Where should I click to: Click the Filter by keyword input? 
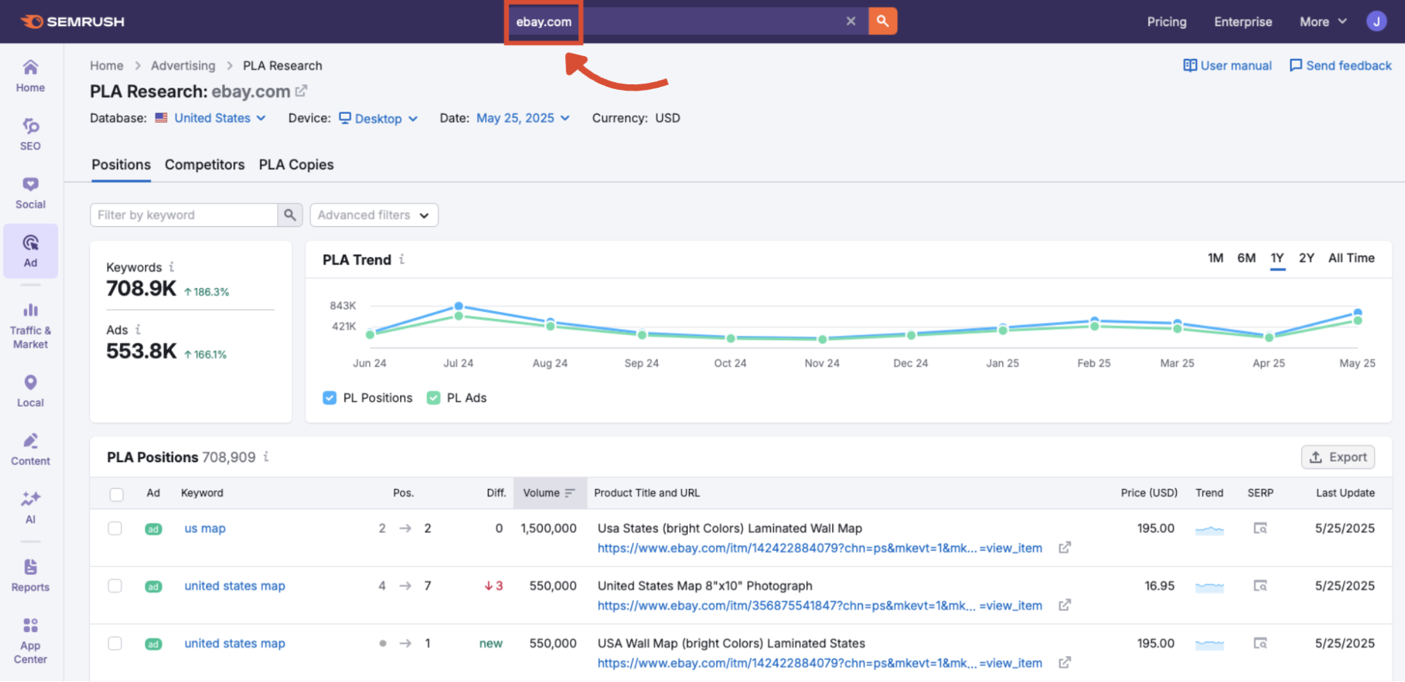[x=184, y=215]
